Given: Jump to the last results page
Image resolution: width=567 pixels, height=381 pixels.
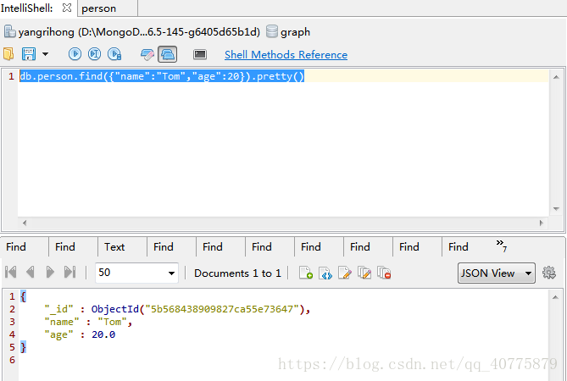Looking at the screenshot, I should pyautogui.click(x=69, y=272).
